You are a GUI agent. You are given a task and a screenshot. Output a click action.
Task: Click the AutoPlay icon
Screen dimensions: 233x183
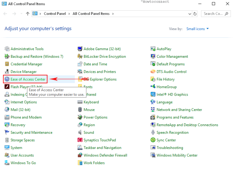coord(153,49)
